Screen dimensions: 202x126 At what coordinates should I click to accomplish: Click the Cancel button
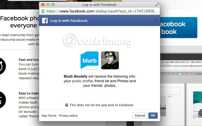pyautogui.click(x=140, y=116)
